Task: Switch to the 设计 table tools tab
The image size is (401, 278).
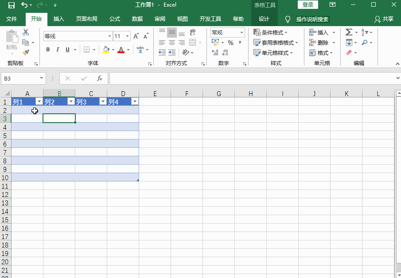Action: click(x=264, y=19)
